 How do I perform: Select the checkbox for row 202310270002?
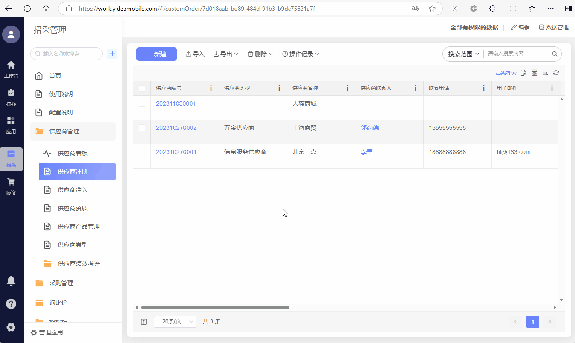tap(142, 128)
